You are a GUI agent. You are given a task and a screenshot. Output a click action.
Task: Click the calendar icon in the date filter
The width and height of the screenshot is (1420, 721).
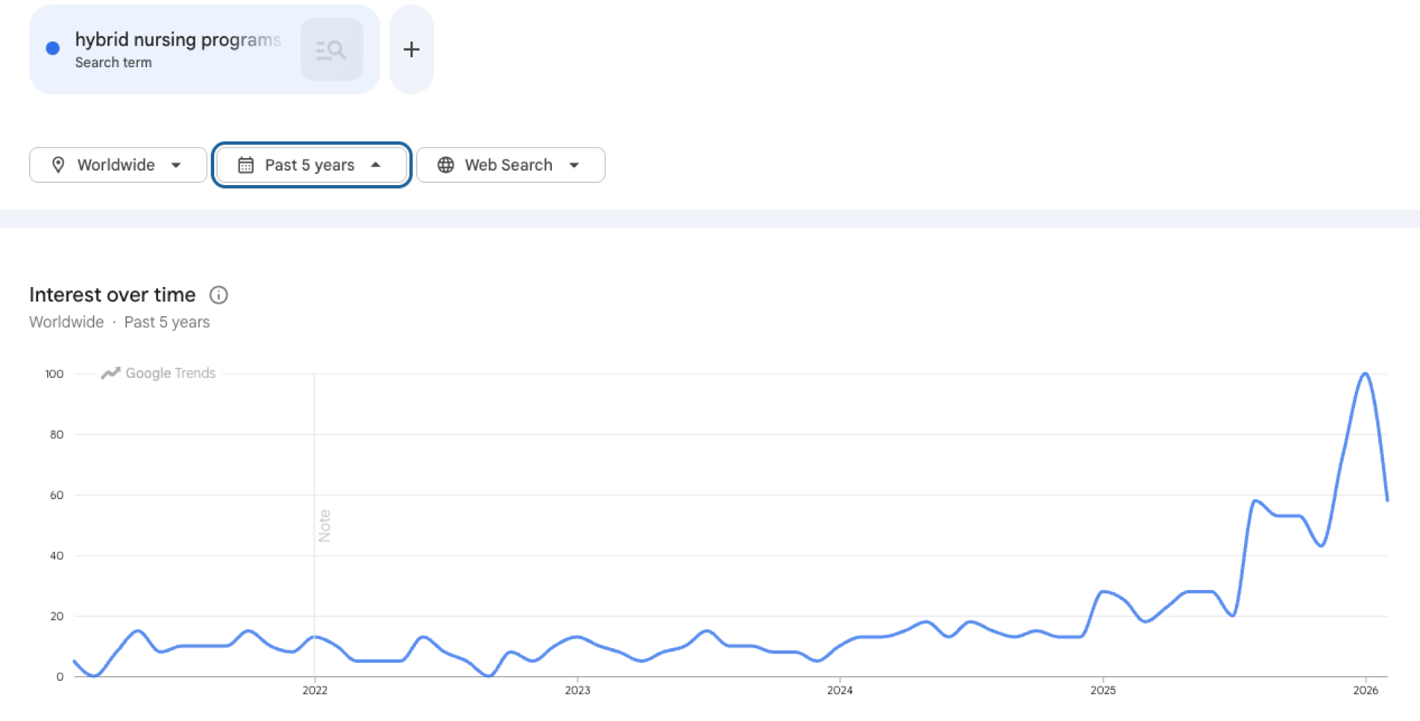click(245, 165)
